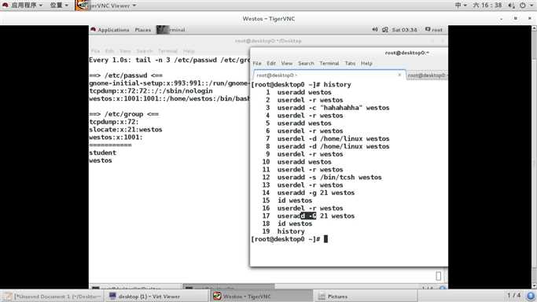This screenshot has height=302, width=537.
Task: Open Terminal menu in front terminal
Action: [x=329, y=64]
